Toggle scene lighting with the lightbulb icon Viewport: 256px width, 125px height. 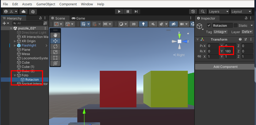pos(143,24)
